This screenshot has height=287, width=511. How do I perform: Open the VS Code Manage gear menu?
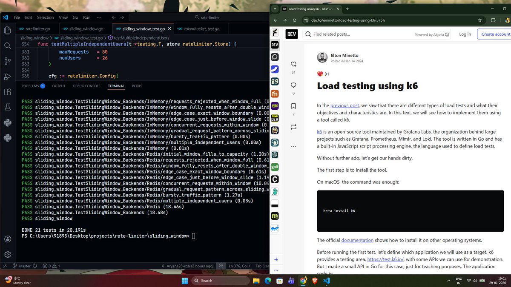coord(7,254)
